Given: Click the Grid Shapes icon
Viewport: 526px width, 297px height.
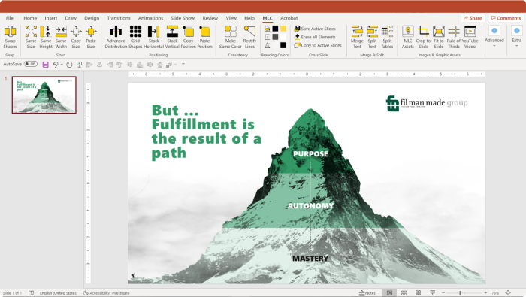Looking at the screenshot, I should 135,37.
